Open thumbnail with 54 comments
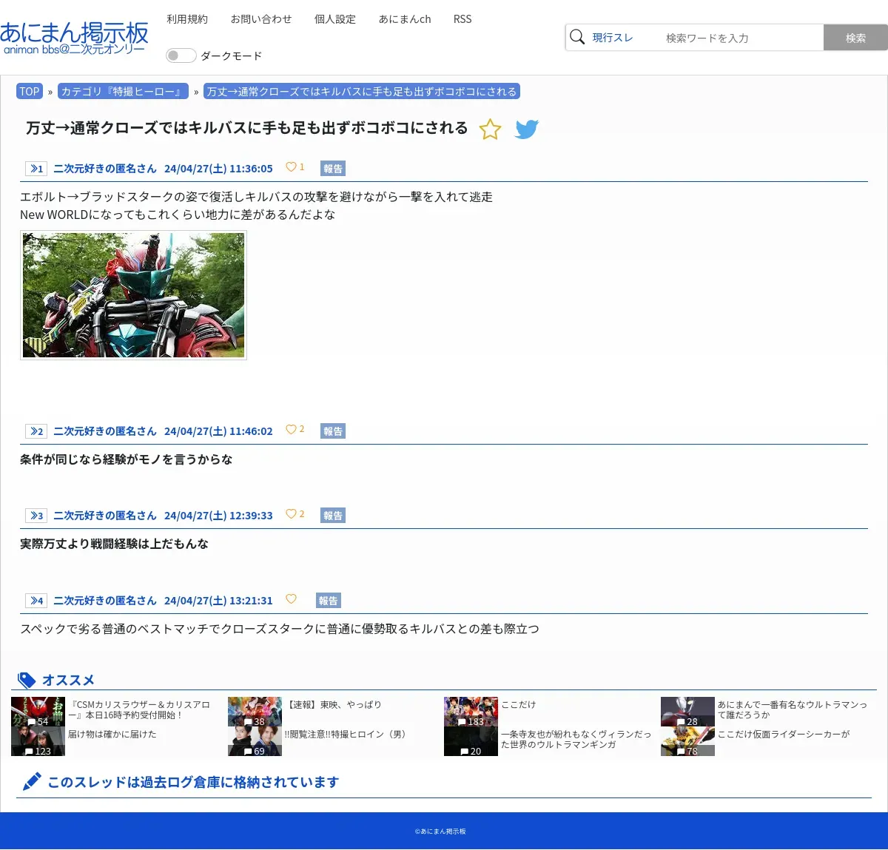Image resolution: width=888 pixels, height=850 pixels. point(38,712)
